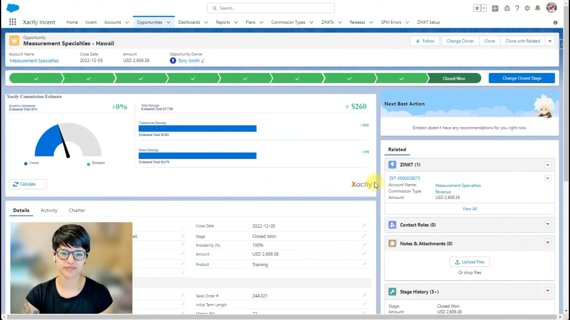Expand Contact Roles actions dropdown

click(x=548, y=224)
